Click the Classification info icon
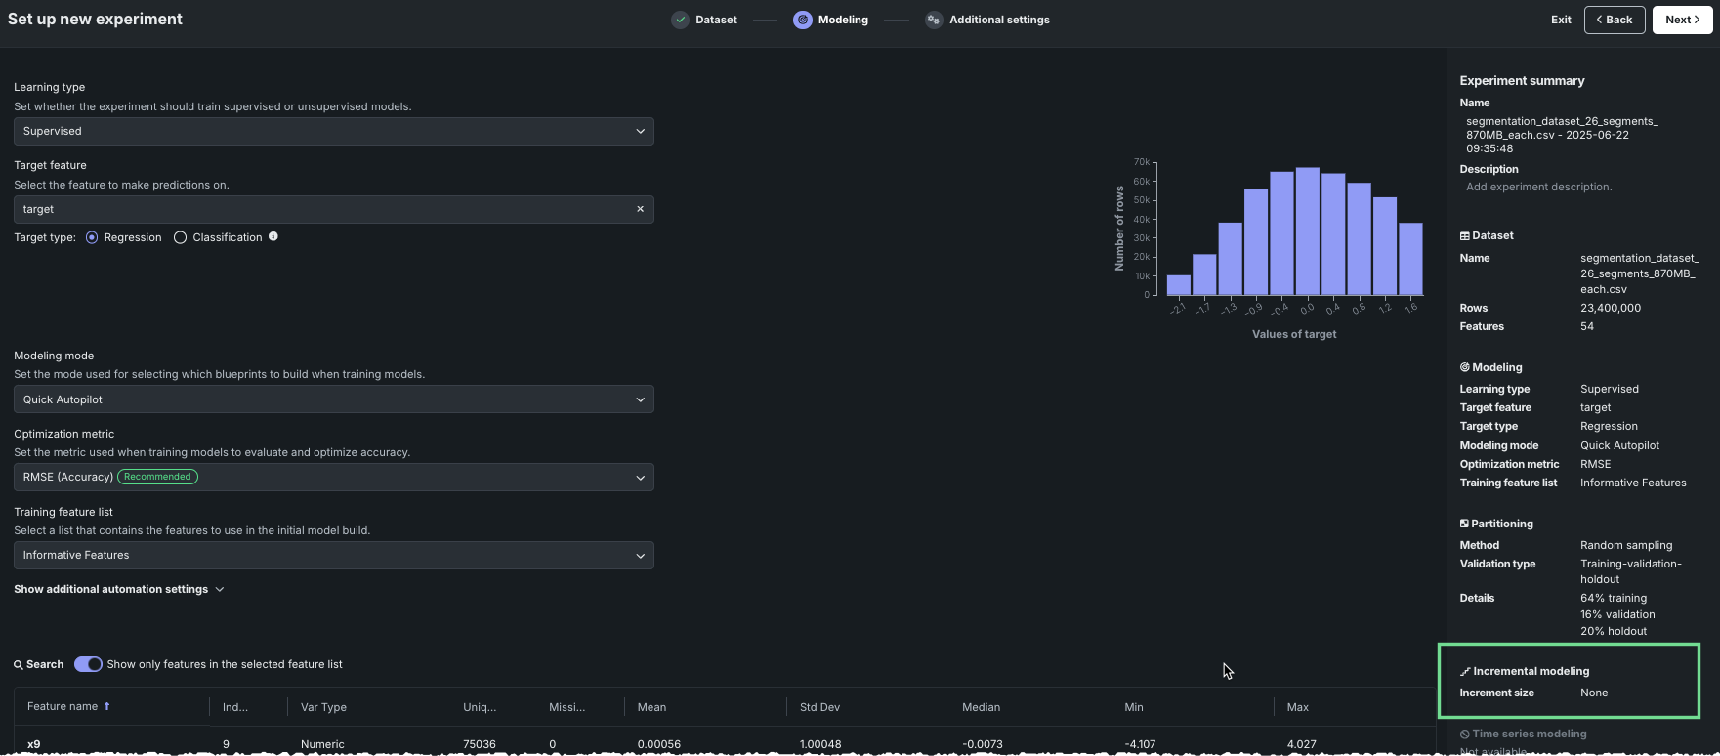Viewport: 1720px width, 756px height. click(273, 236)
